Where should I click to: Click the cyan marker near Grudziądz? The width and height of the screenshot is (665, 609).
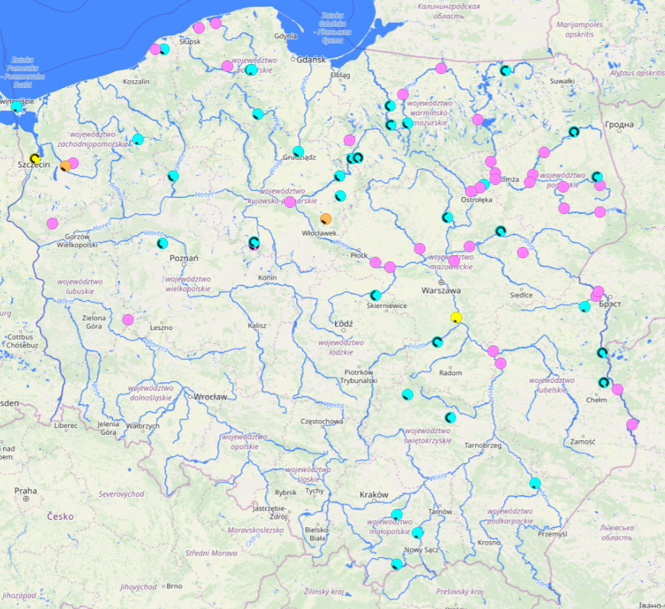click(x=298, y=151)
